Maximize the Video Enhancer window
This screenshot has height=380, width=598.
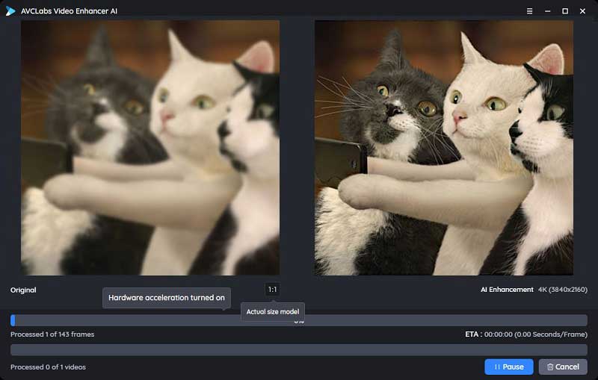[565, 11]
